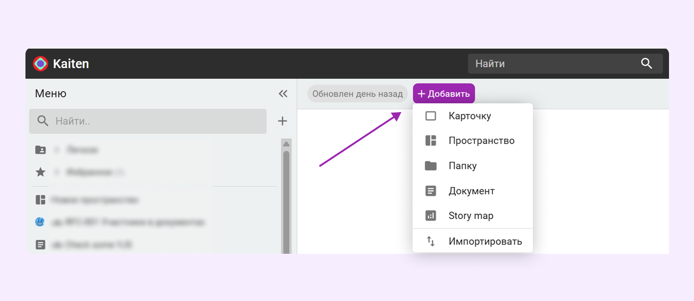Click the import arrows icon next to Импортировать
Viewport: 694px width, 301px height.
click(431, 241)
